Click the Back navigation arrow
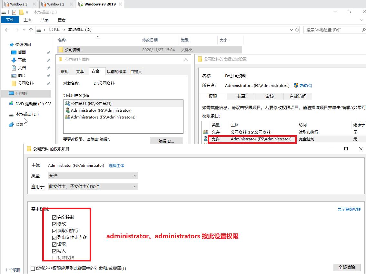The width and height of the screenshot is (366, 274). click(7, 29)
